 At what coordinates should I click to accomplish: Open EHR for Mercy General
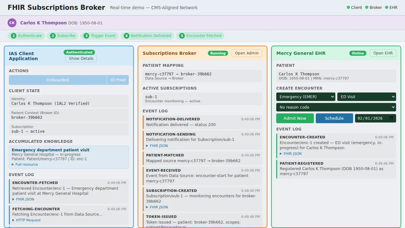[x=383, y=53]
